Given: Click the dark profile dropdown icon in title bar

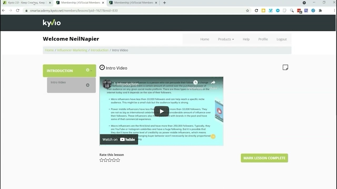Looking at the screenshot, I should click(304, 3).
